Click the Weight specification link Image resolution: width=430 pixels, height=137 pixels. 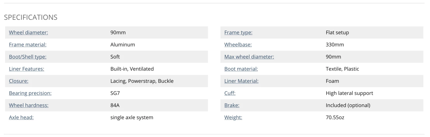point(233,118)
